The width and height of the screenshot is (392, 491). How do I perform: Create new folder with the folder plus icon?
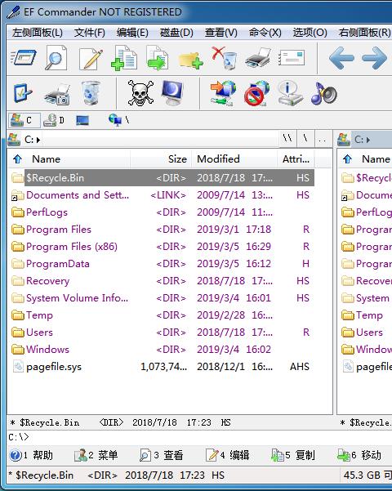[x=190, y=60]
